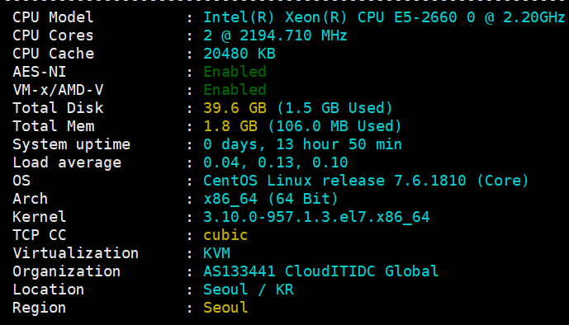The image size is (569, 325).
Task: Click the 'Total Disk' label
Action: pyautogui.click(x=58, y=107)
